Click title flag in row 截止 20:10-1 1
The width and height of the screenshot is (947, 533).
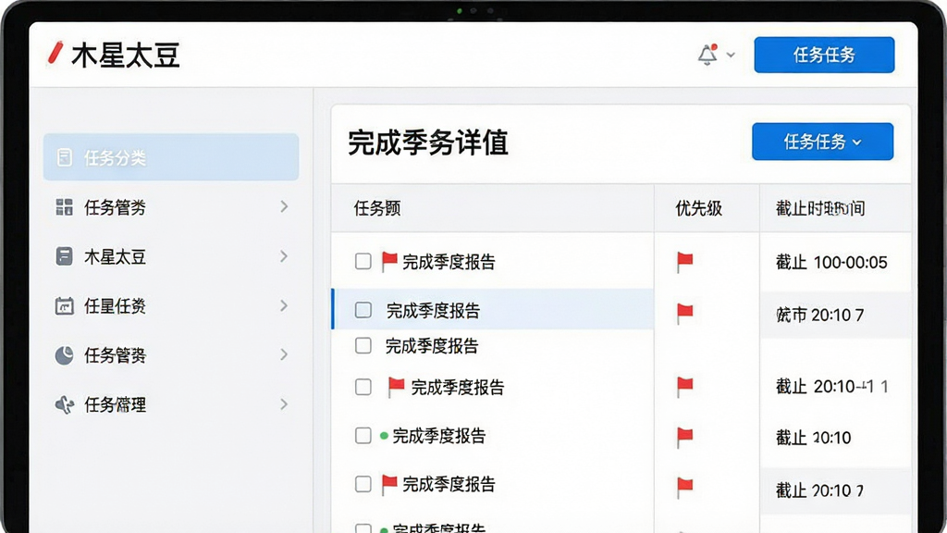[396, 387]
